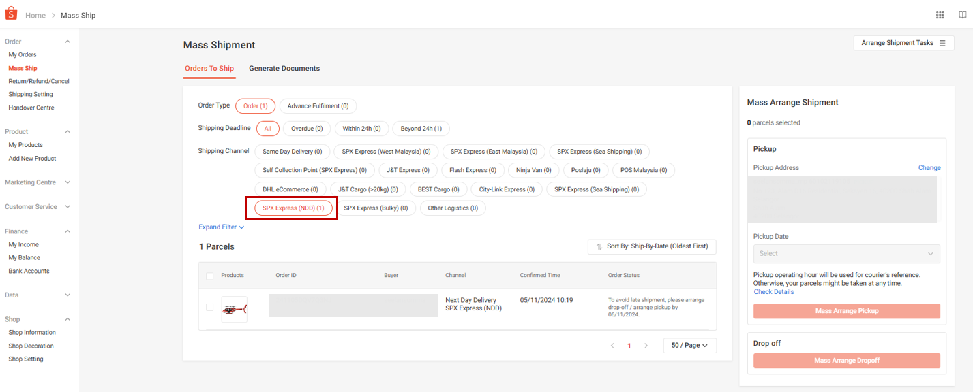Open the book help icon

(x=962, y=15)
